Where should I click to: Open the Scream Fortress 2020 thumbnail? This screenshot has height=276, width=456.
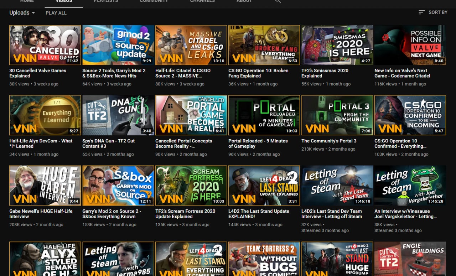coord(191,186)
